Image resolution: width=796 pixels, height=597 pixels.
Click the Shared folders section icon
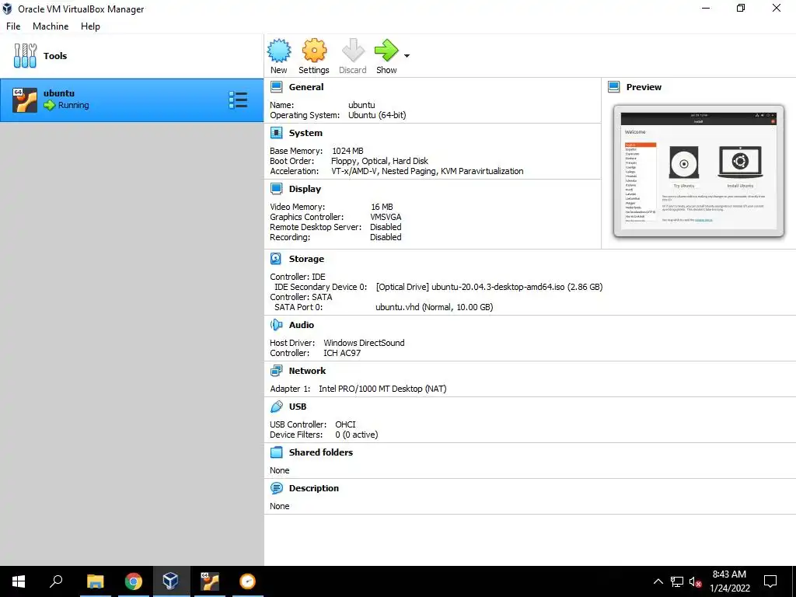click(x=276, y=452)
